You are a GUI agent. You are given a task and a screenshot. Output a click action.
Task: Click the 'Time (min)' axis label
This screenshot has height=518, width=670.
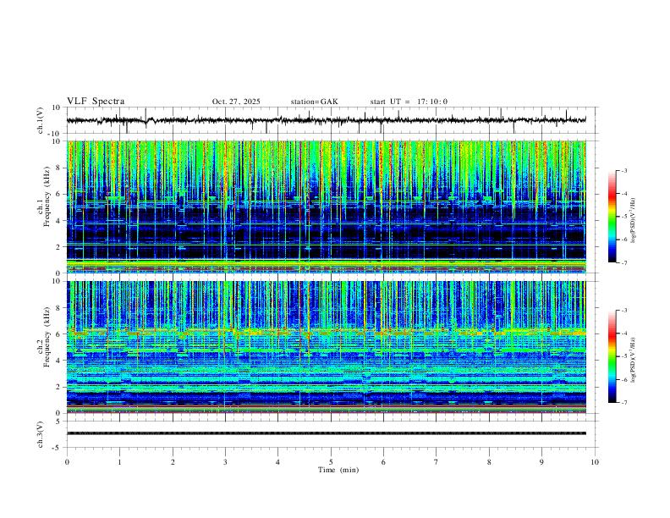(x=338, y=470)
